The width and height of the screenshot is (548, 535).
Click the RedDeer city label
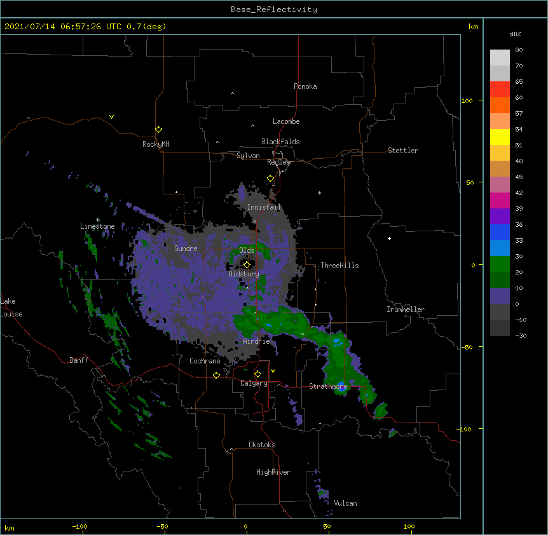coord(280,162)
